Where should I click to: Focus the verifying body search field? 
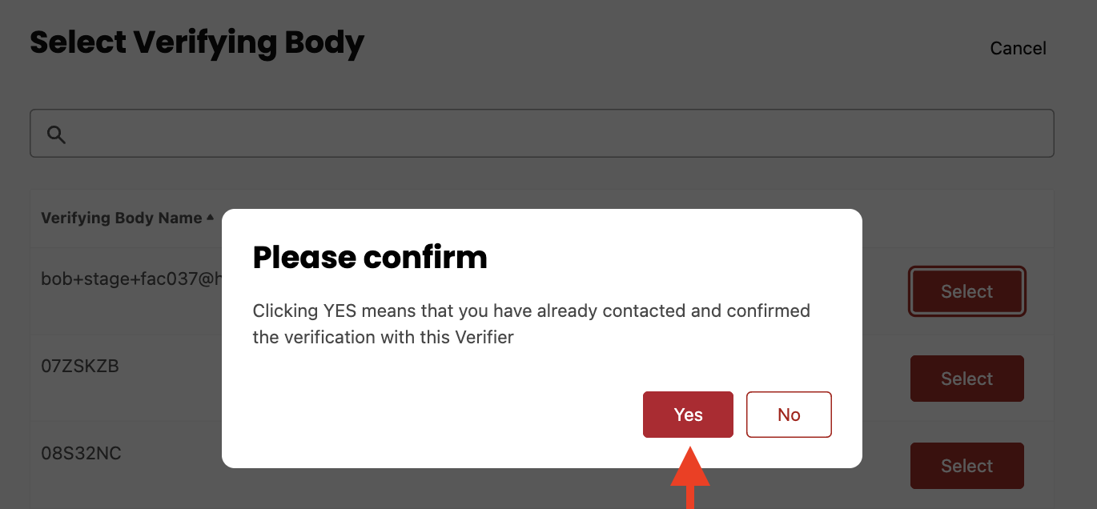[541, 134]
